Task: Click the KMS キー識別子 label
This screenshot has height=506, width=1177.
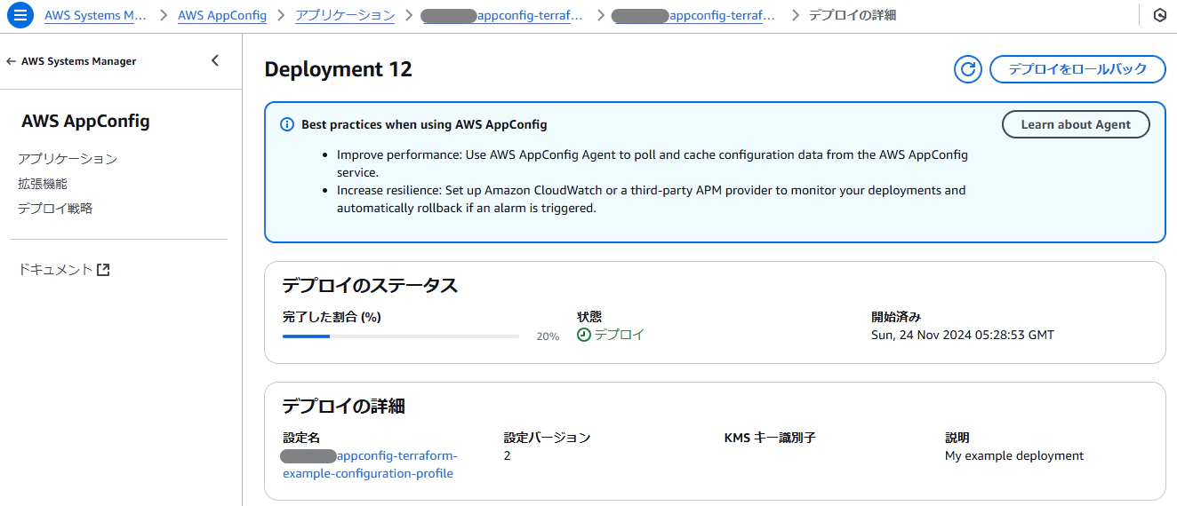Action: (x=770, y=438)
